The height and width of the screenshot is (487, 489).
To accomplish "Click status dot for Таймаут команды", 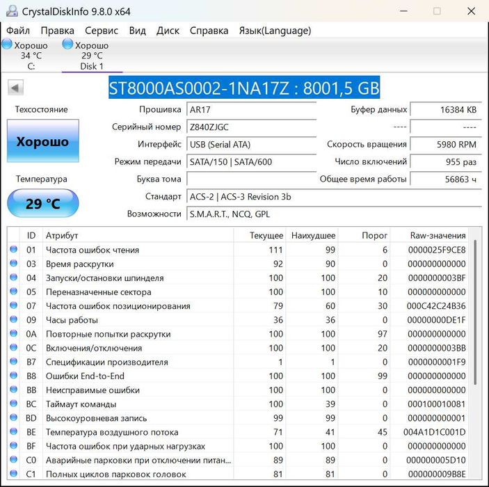I will click(13, 404).
